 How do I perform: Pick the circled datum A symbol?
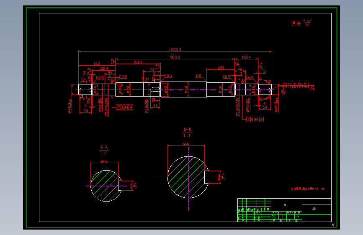click(283, 92)
